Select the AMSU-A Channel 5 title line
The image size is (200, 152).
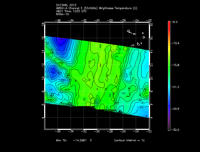pos(96,8)
